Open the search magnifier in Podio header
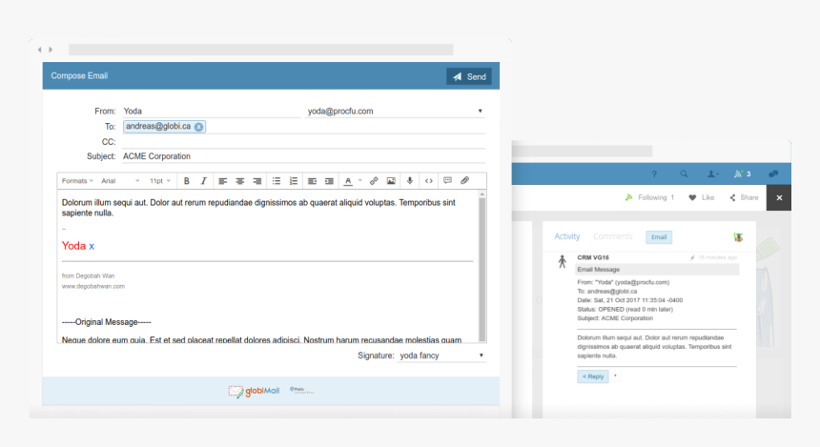The height and width of the screenshot is (447, 820). 684,174
